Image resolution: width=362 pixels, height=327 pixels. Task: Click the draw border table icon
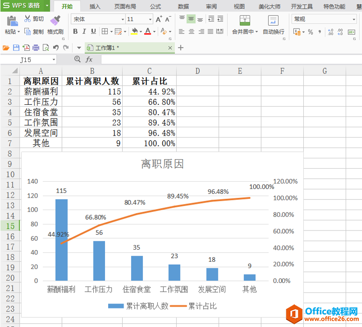tap(118, 31)
